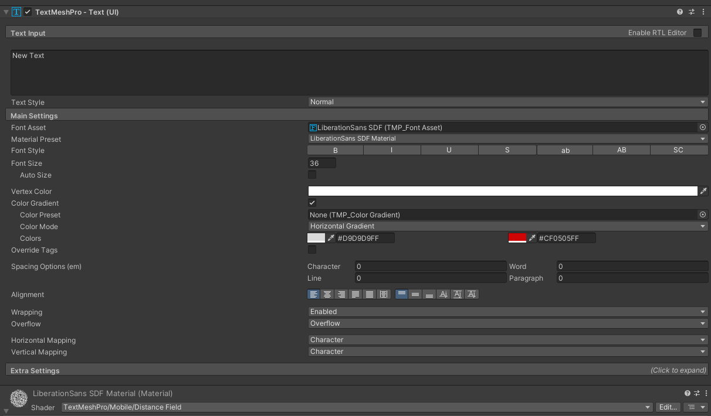Select justified alignment icon
The height and width of the screenshot is (416, 711).
click(x=355, y=294)
